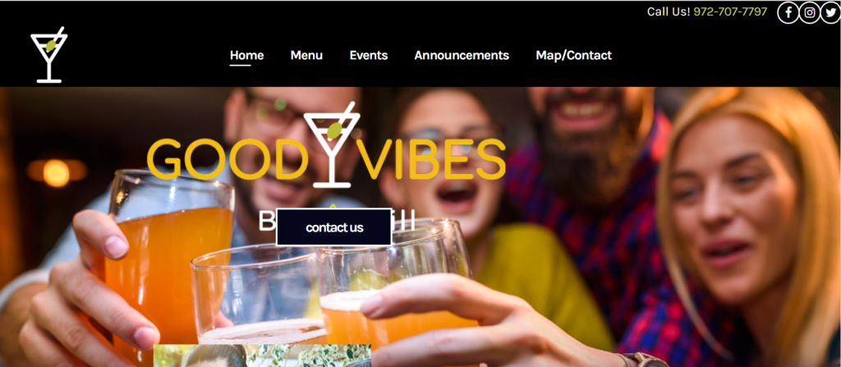
Task: Open the Twitter social icon
Action: click(x=830, y=13)
